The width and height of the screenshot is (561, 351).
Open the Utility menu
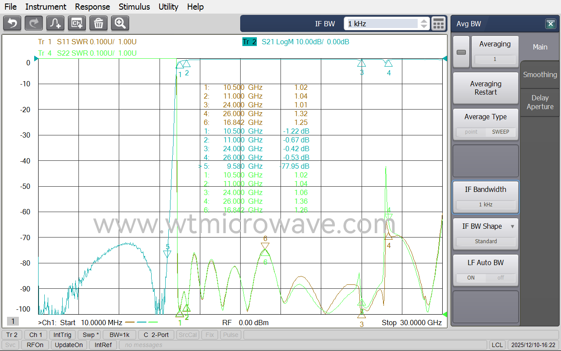168,7
